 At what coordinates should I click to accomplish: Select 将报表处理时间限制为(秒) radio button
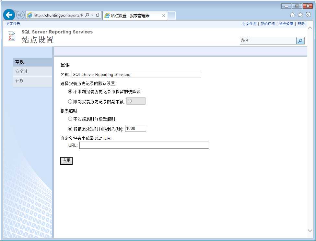pos(70,129)
